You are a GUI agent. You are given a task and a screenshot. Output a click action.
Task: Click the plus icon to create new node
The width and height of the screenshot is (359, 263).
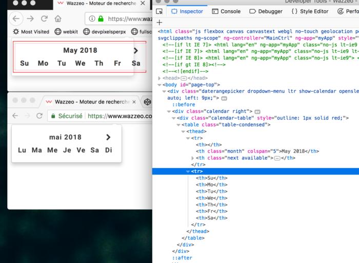tap(159, 23)
